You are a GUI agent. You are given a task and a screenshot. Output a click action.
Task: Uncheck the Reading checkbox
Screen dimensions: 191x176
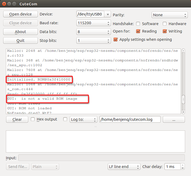pos(138,31)
